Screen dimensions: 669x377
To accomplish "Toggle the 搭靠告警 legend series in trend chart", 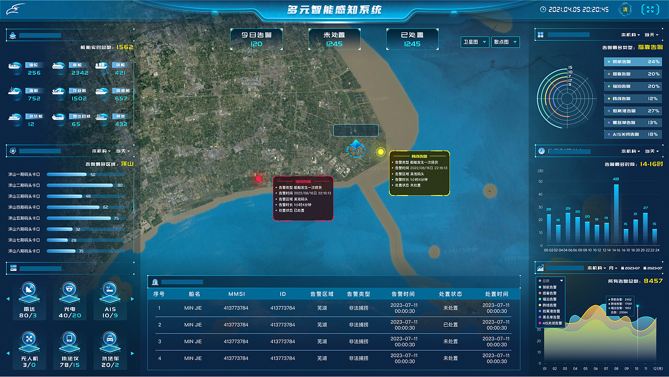I will (547, 293).
